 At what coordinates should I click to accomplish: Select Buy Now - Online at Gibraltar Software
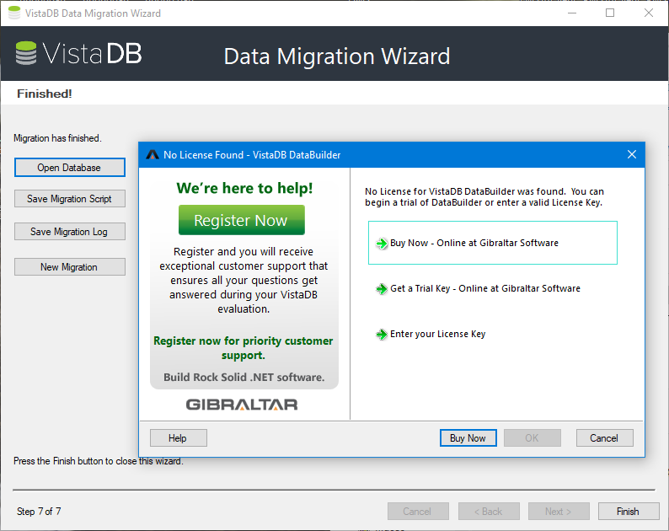tap(492, 243)
